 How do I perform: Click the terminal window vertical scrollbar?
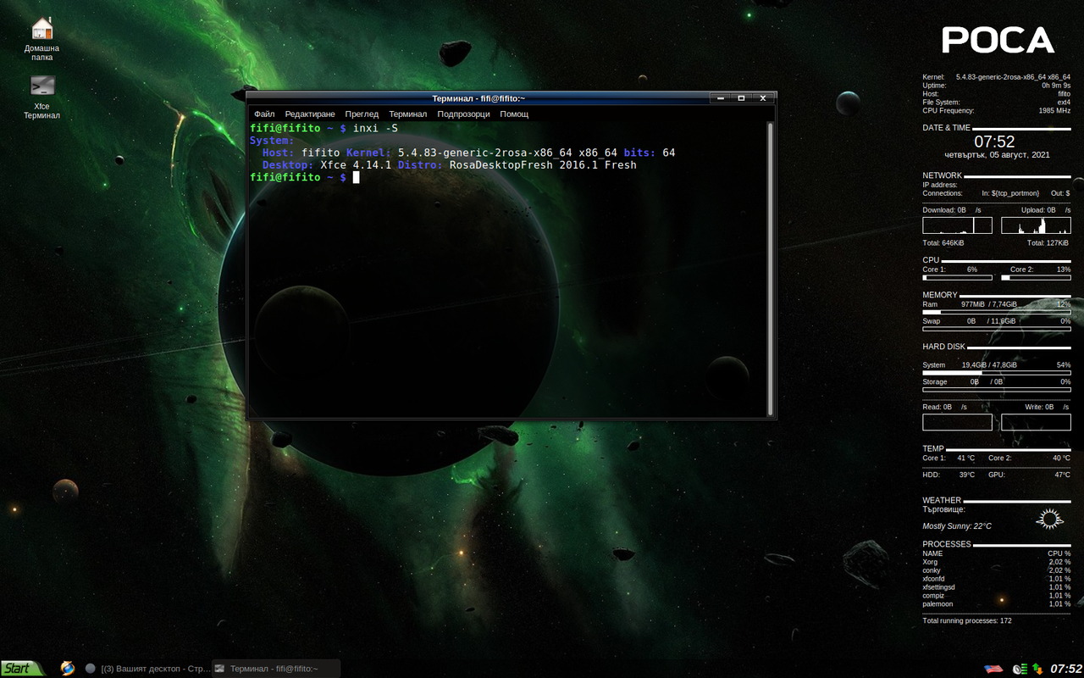point(771,269)
